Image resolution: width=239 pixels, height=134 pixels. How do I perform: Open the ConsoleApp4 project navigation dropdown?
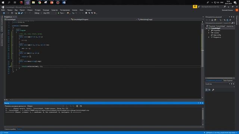pyautogui.click(x=37, y=19)
